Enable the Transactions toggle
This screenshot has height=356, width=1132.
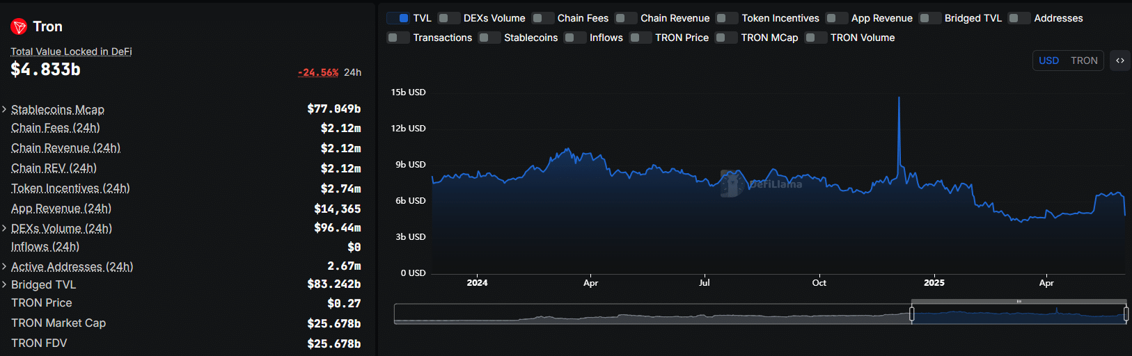coord(398,38)
